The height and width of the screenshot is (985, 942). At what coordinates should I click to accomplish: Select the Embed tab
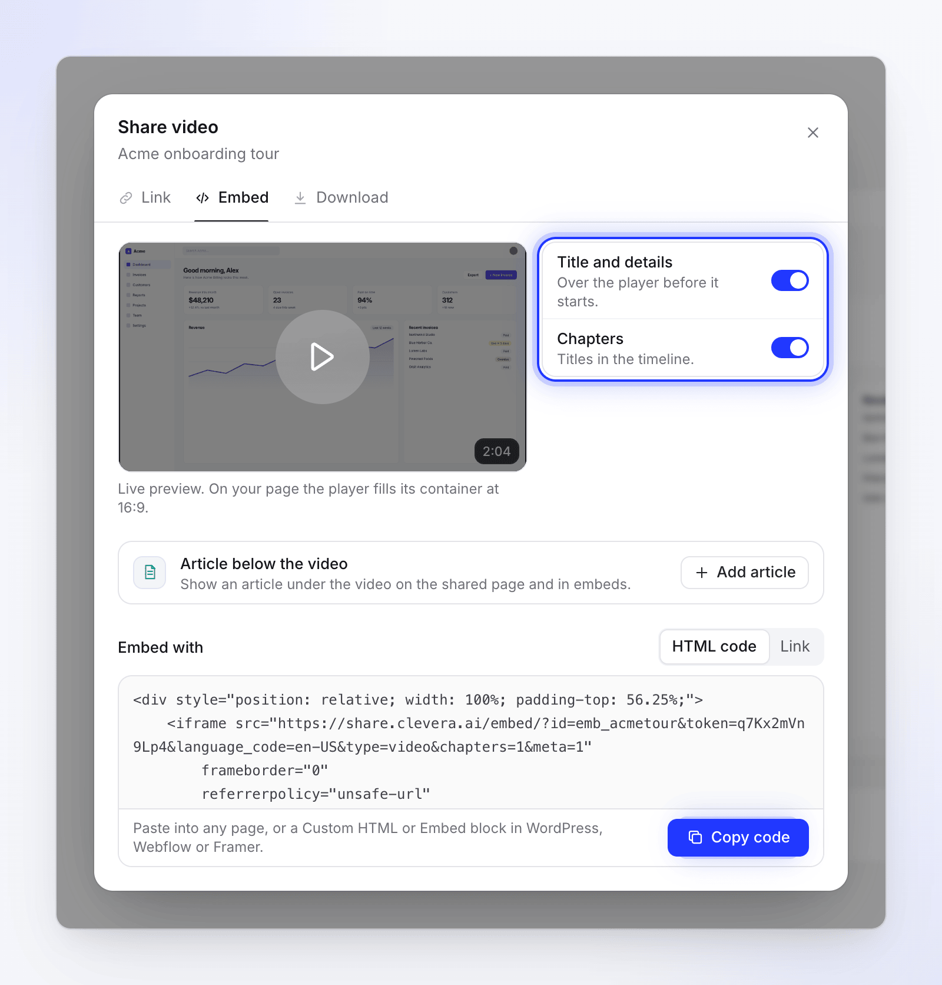232,197
